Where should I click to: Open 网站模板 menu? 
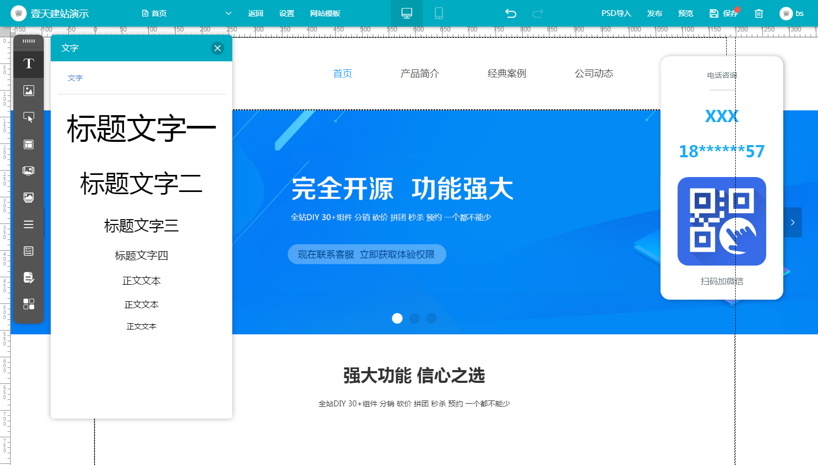pos(325,13)
